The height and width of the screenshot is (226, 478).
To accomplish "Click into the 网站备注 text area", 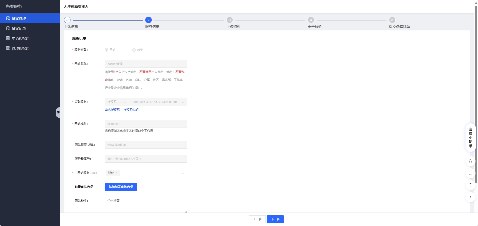I will pos(146,205).
